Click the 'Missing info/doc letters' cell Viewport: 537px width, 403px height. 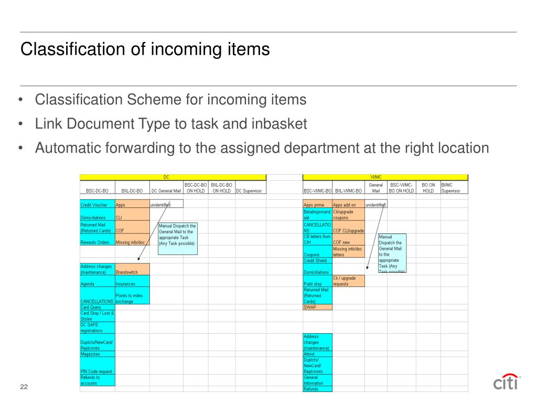(348, 251)
